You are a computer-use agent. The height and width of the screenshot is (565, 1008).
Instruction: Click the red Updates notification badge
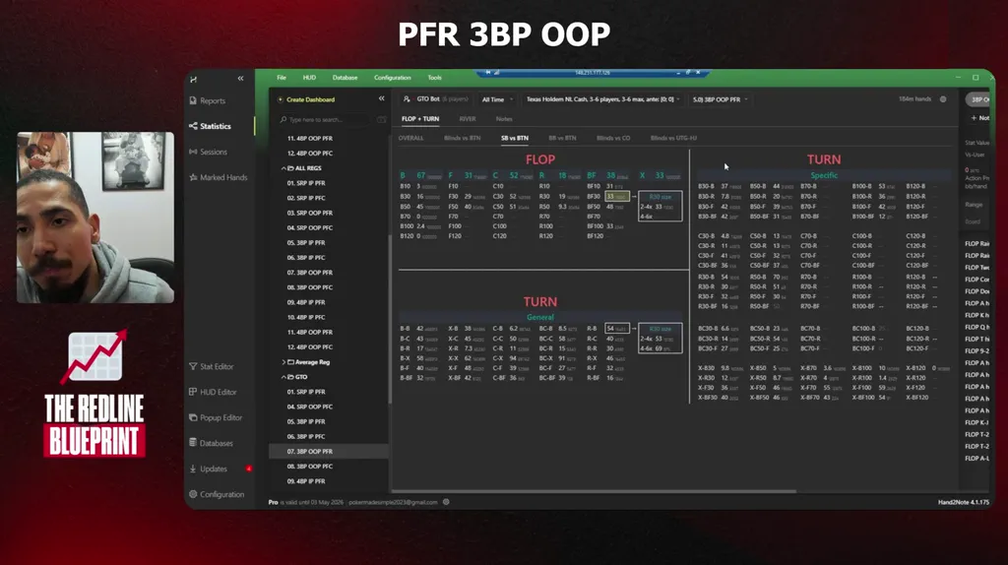point(249,469)
